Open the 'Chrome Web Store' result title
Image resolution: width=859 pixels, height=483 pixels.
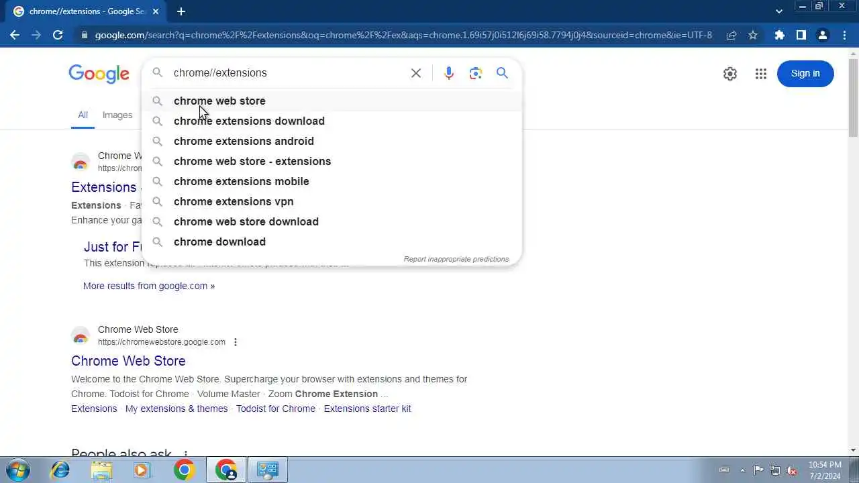click(x=128, y=361)
